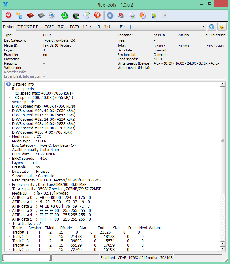The width and height of the screenshot is (230, 264).
Task: Export report with the red PDF icon
Action: pyautogui.click(x=30, y=16)
